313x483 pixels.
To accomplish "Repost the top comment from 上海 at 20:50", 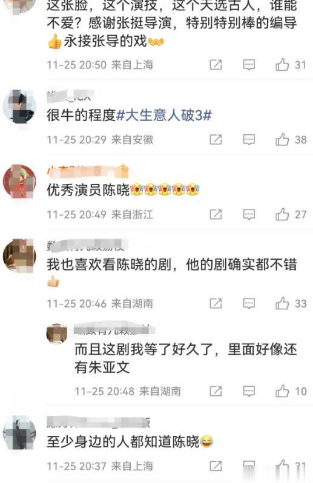I will tap(216, 65).
